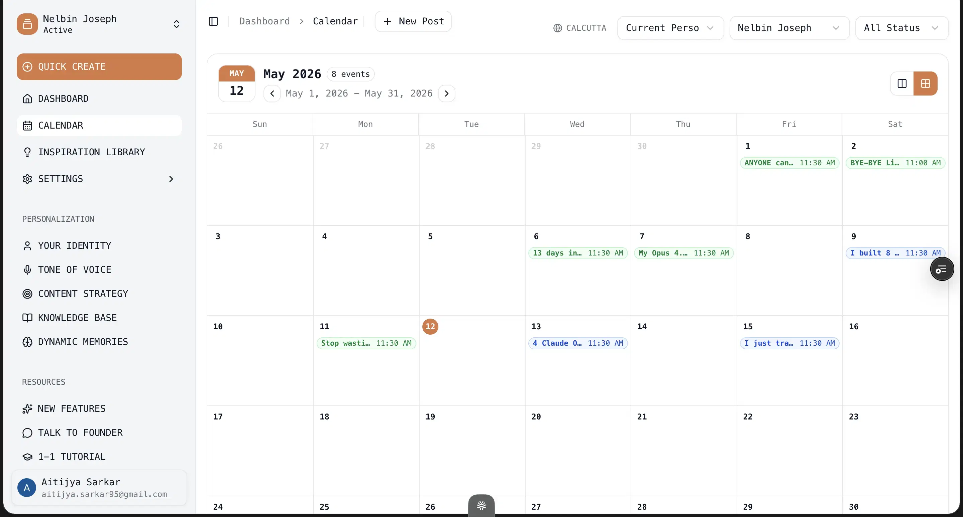963x517 pixels.
Task: Select today's highlighted date 12
Action: tap(430, 327)
